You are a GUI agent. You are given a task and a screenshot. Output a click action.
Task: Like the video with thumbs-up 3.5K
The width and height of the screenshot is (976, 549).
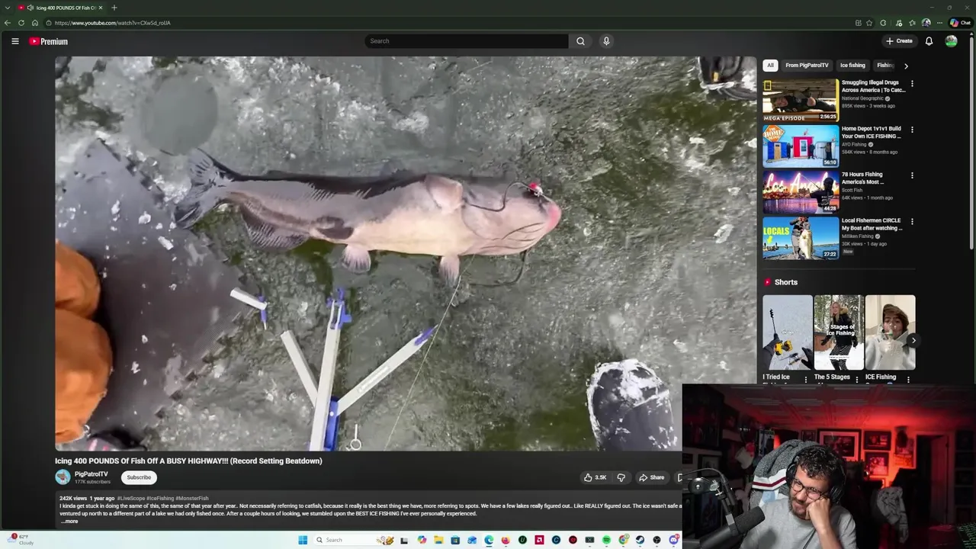[595, 477]
